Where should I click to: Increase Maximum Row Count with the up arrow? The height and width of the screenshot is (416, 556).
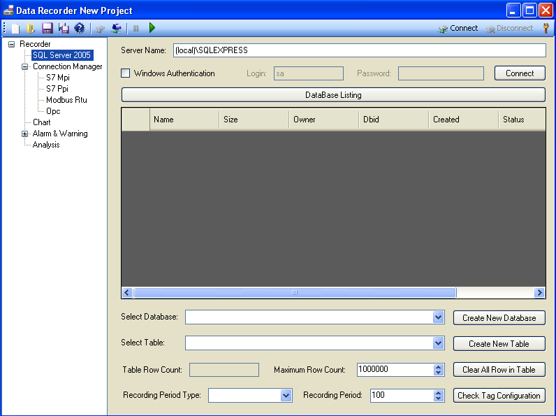[438, 367]
